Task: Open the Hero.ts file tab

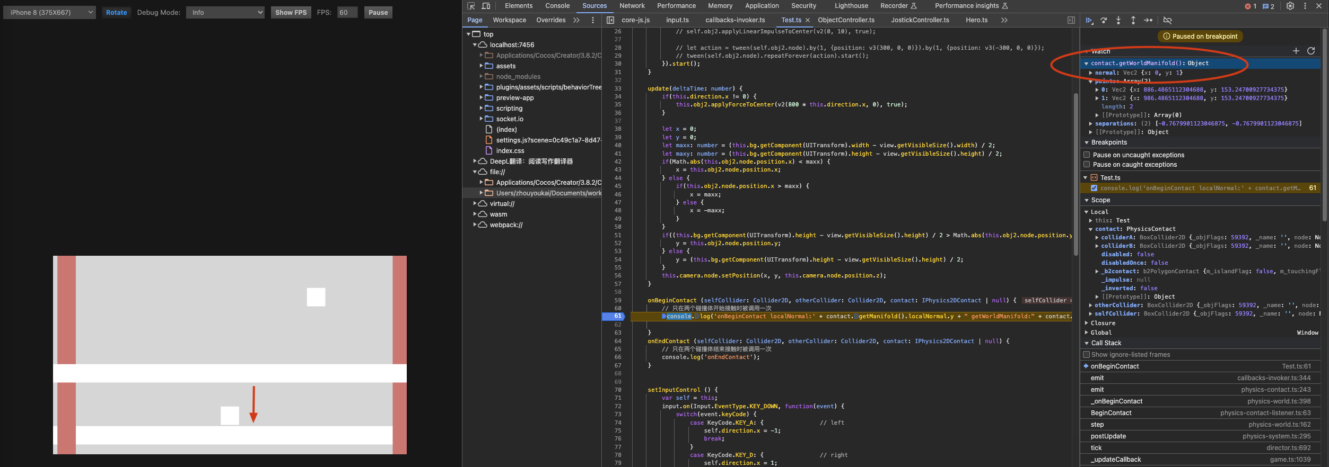Action: (976, 20)
